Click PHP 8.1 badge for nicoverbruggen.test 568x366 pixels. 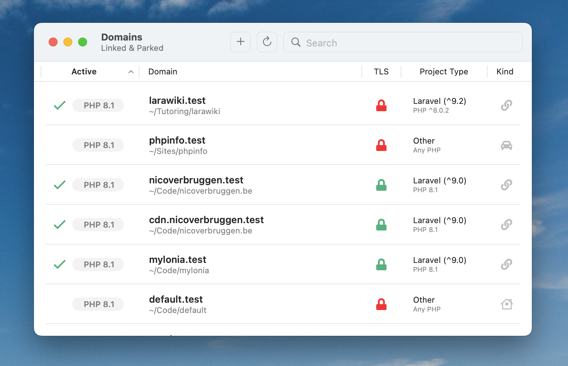pyautogui.click(x=98, y=185)
